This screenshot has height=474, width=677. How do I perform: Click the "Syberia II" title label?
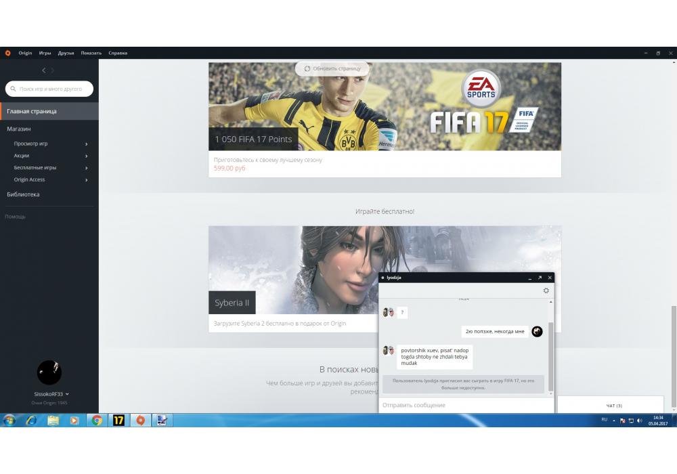[232, 303]
